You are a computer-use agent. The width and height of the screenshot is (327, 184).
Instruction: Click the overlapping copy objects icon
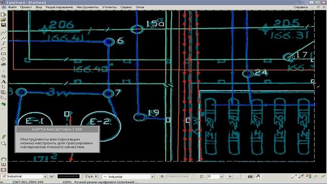tap(4, 76)
